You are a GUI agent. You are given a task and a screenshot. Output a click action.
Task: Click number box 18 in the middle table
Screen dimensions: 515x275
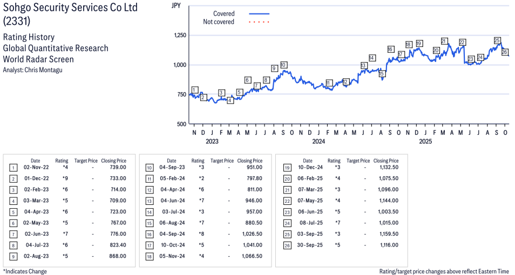pos(148,256)
